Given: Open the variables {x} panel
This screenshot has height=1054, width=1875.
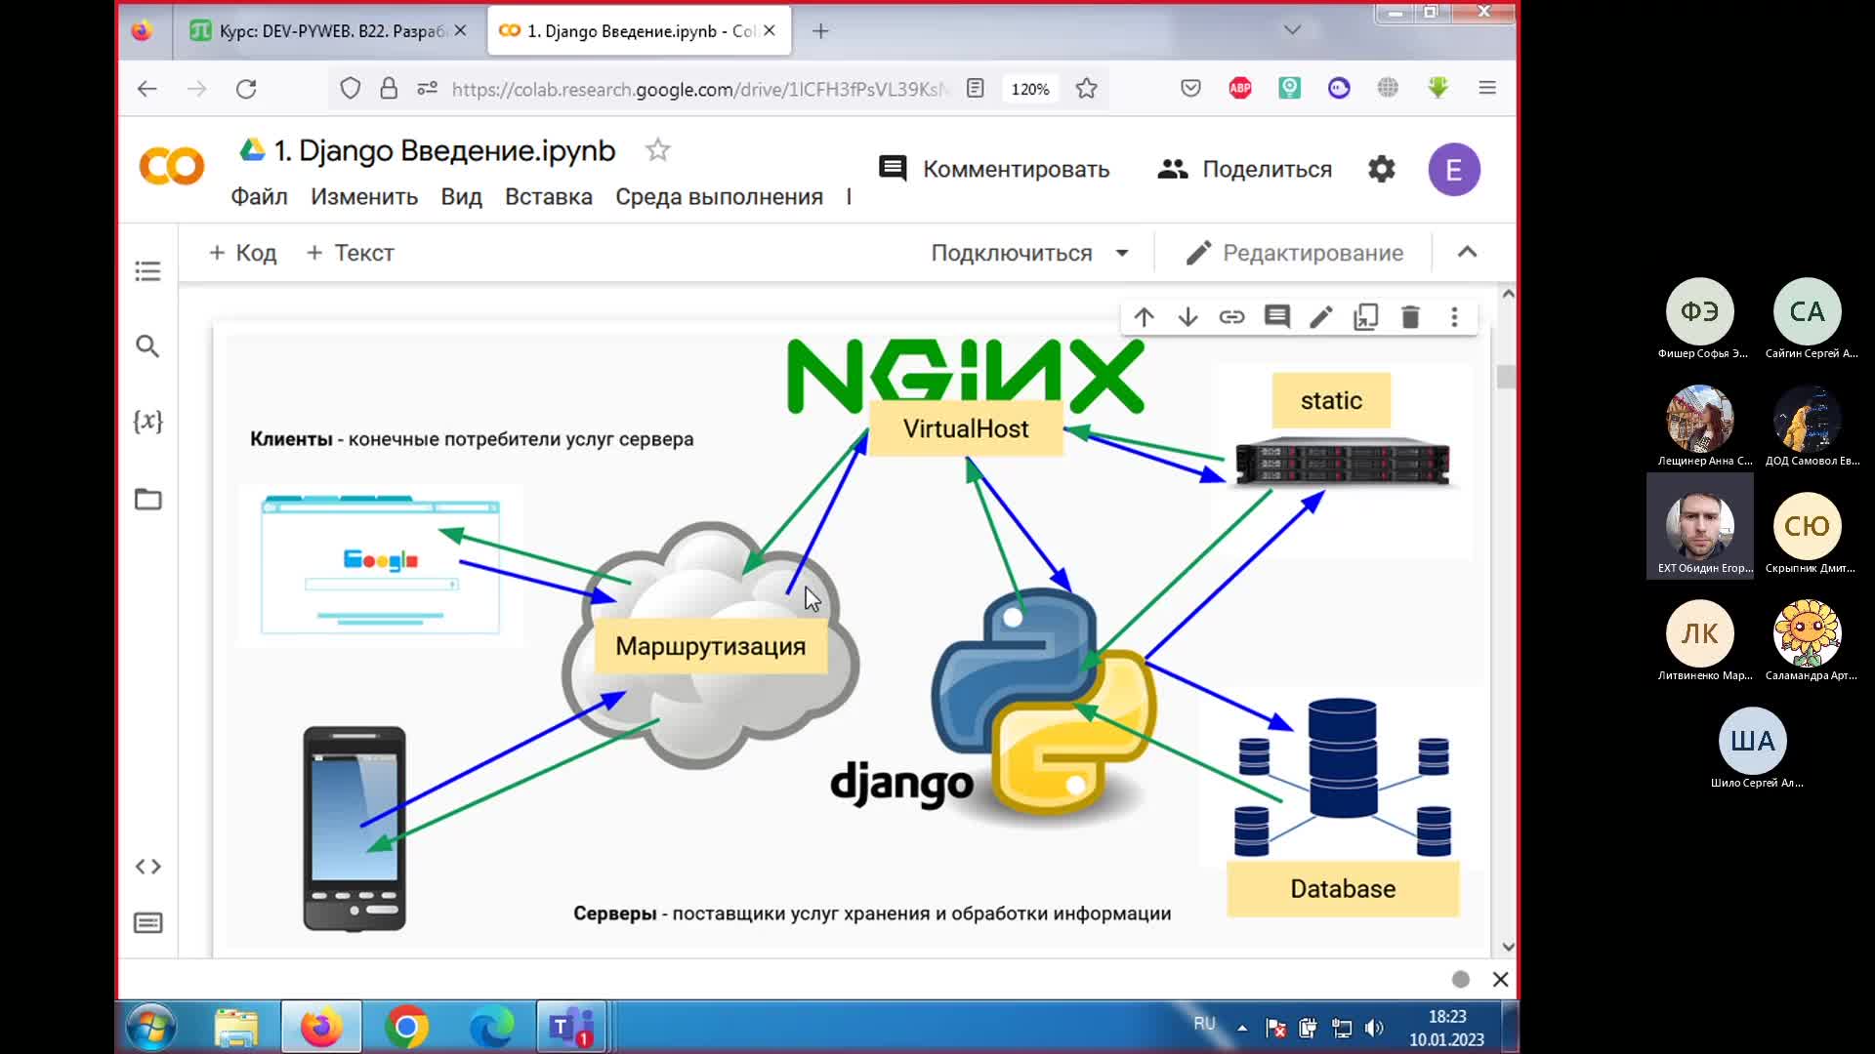Looking at the screenshot, I should tap(147, 421).
